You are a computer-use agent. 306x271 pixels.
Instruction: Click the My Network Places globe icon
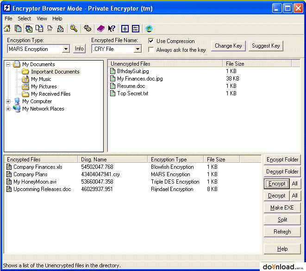pos(17,109)
